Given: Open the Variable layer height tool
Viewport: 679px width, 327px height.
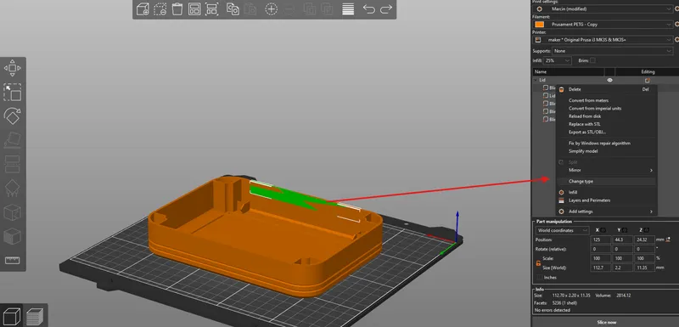Looking at the screenshot, I should [x=348, y=9].
